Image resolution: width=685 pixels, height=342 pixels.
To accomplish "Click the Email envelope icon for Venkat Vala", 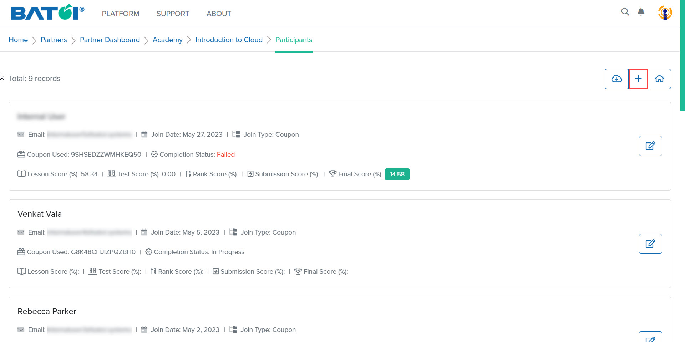I will 21,232.
